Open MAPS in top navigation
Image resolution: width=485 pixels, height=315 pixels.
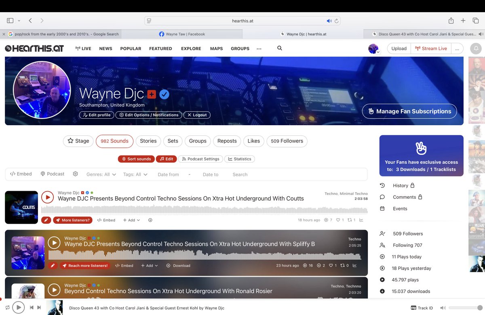pos(216,48)
